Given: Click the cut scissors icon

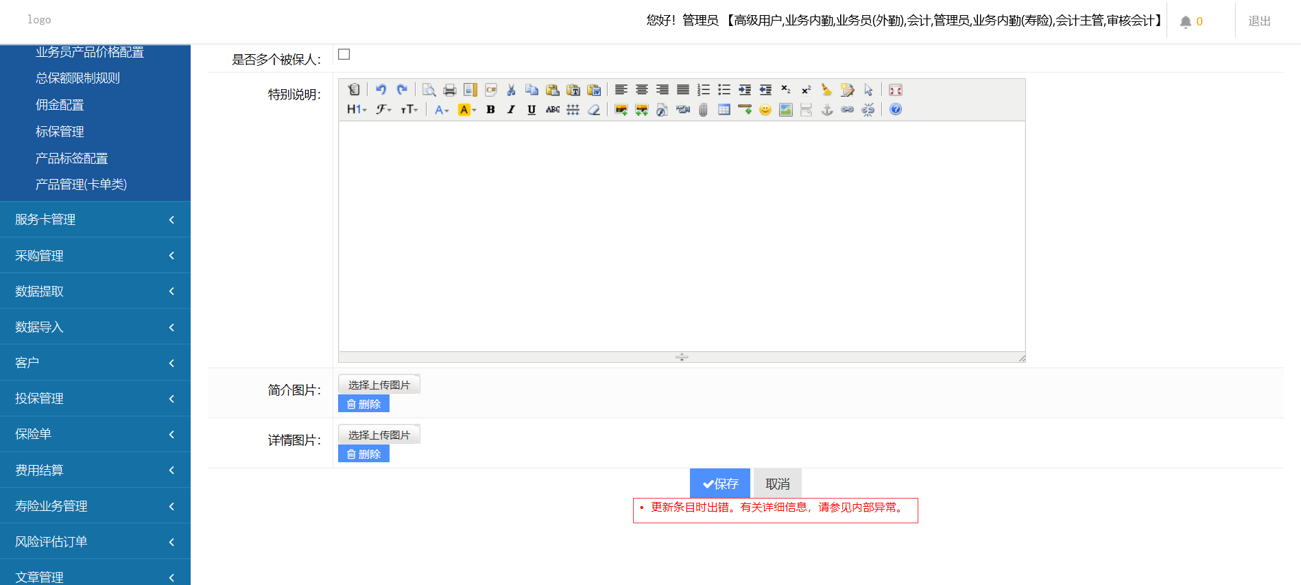Looking at the screenshot, I should click(x=512, y=90).
